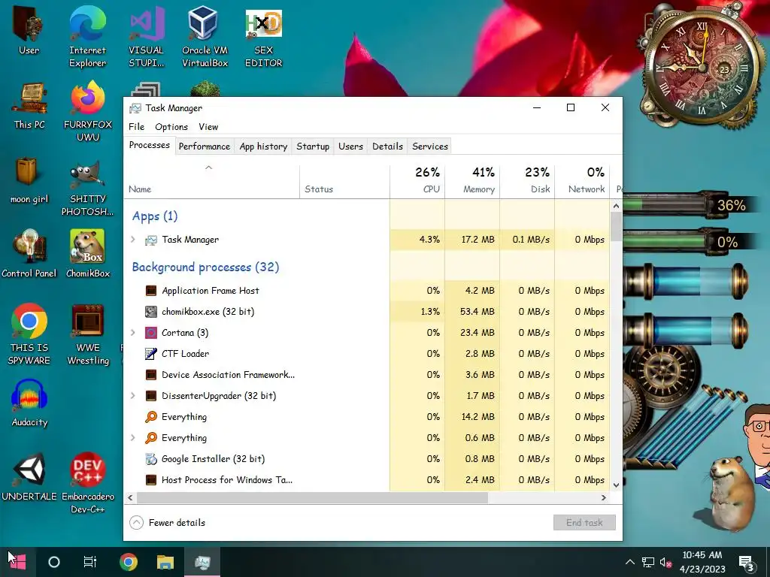Open the notification center icon
Image resolution: width=770 pixels, height=577 pixels.
[x=747, y=562]
